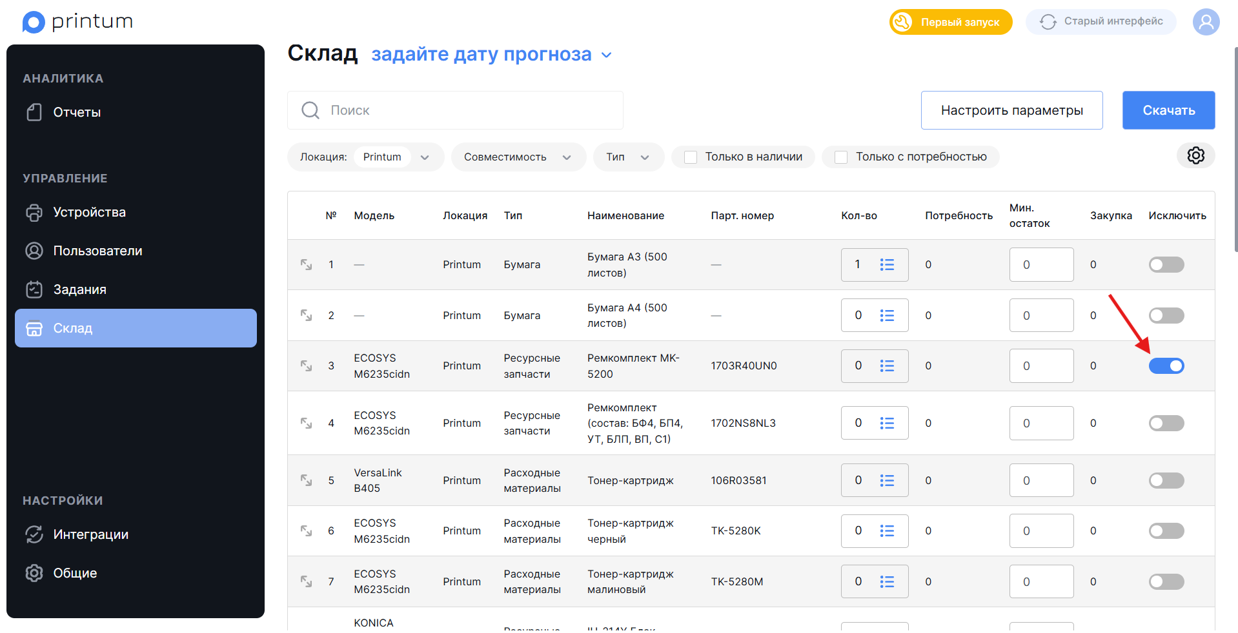This screenshot has width=1238, height=633.
Task: Click Потребность column header
Action: [959, 215]
